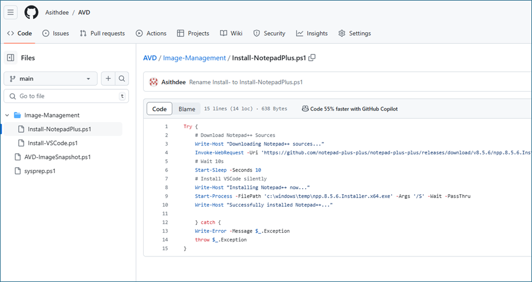Open the Security tab
Image resolution: width=532 pixels, height=282 pixels.
coord(269,33)
